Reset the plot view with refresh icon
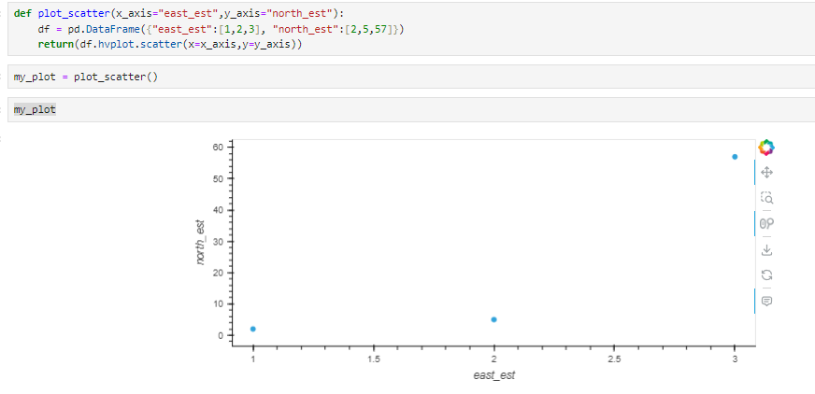The height and width of the screenshot is (394, 815). pyautogui.click(x=766, y=275)
